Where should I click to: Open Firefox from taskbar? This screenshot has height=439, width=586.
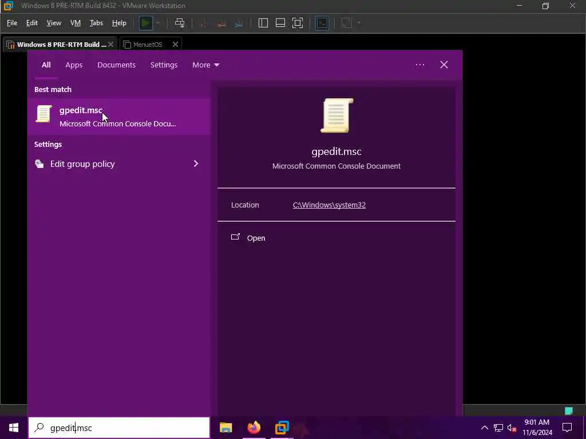coord(254,428)
